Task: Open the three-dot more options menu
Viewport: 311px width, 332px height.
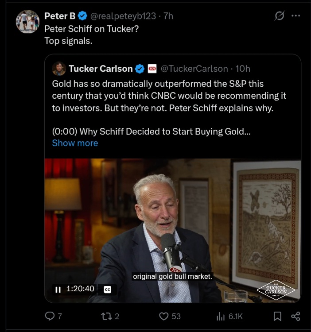Action: point(295,16)
